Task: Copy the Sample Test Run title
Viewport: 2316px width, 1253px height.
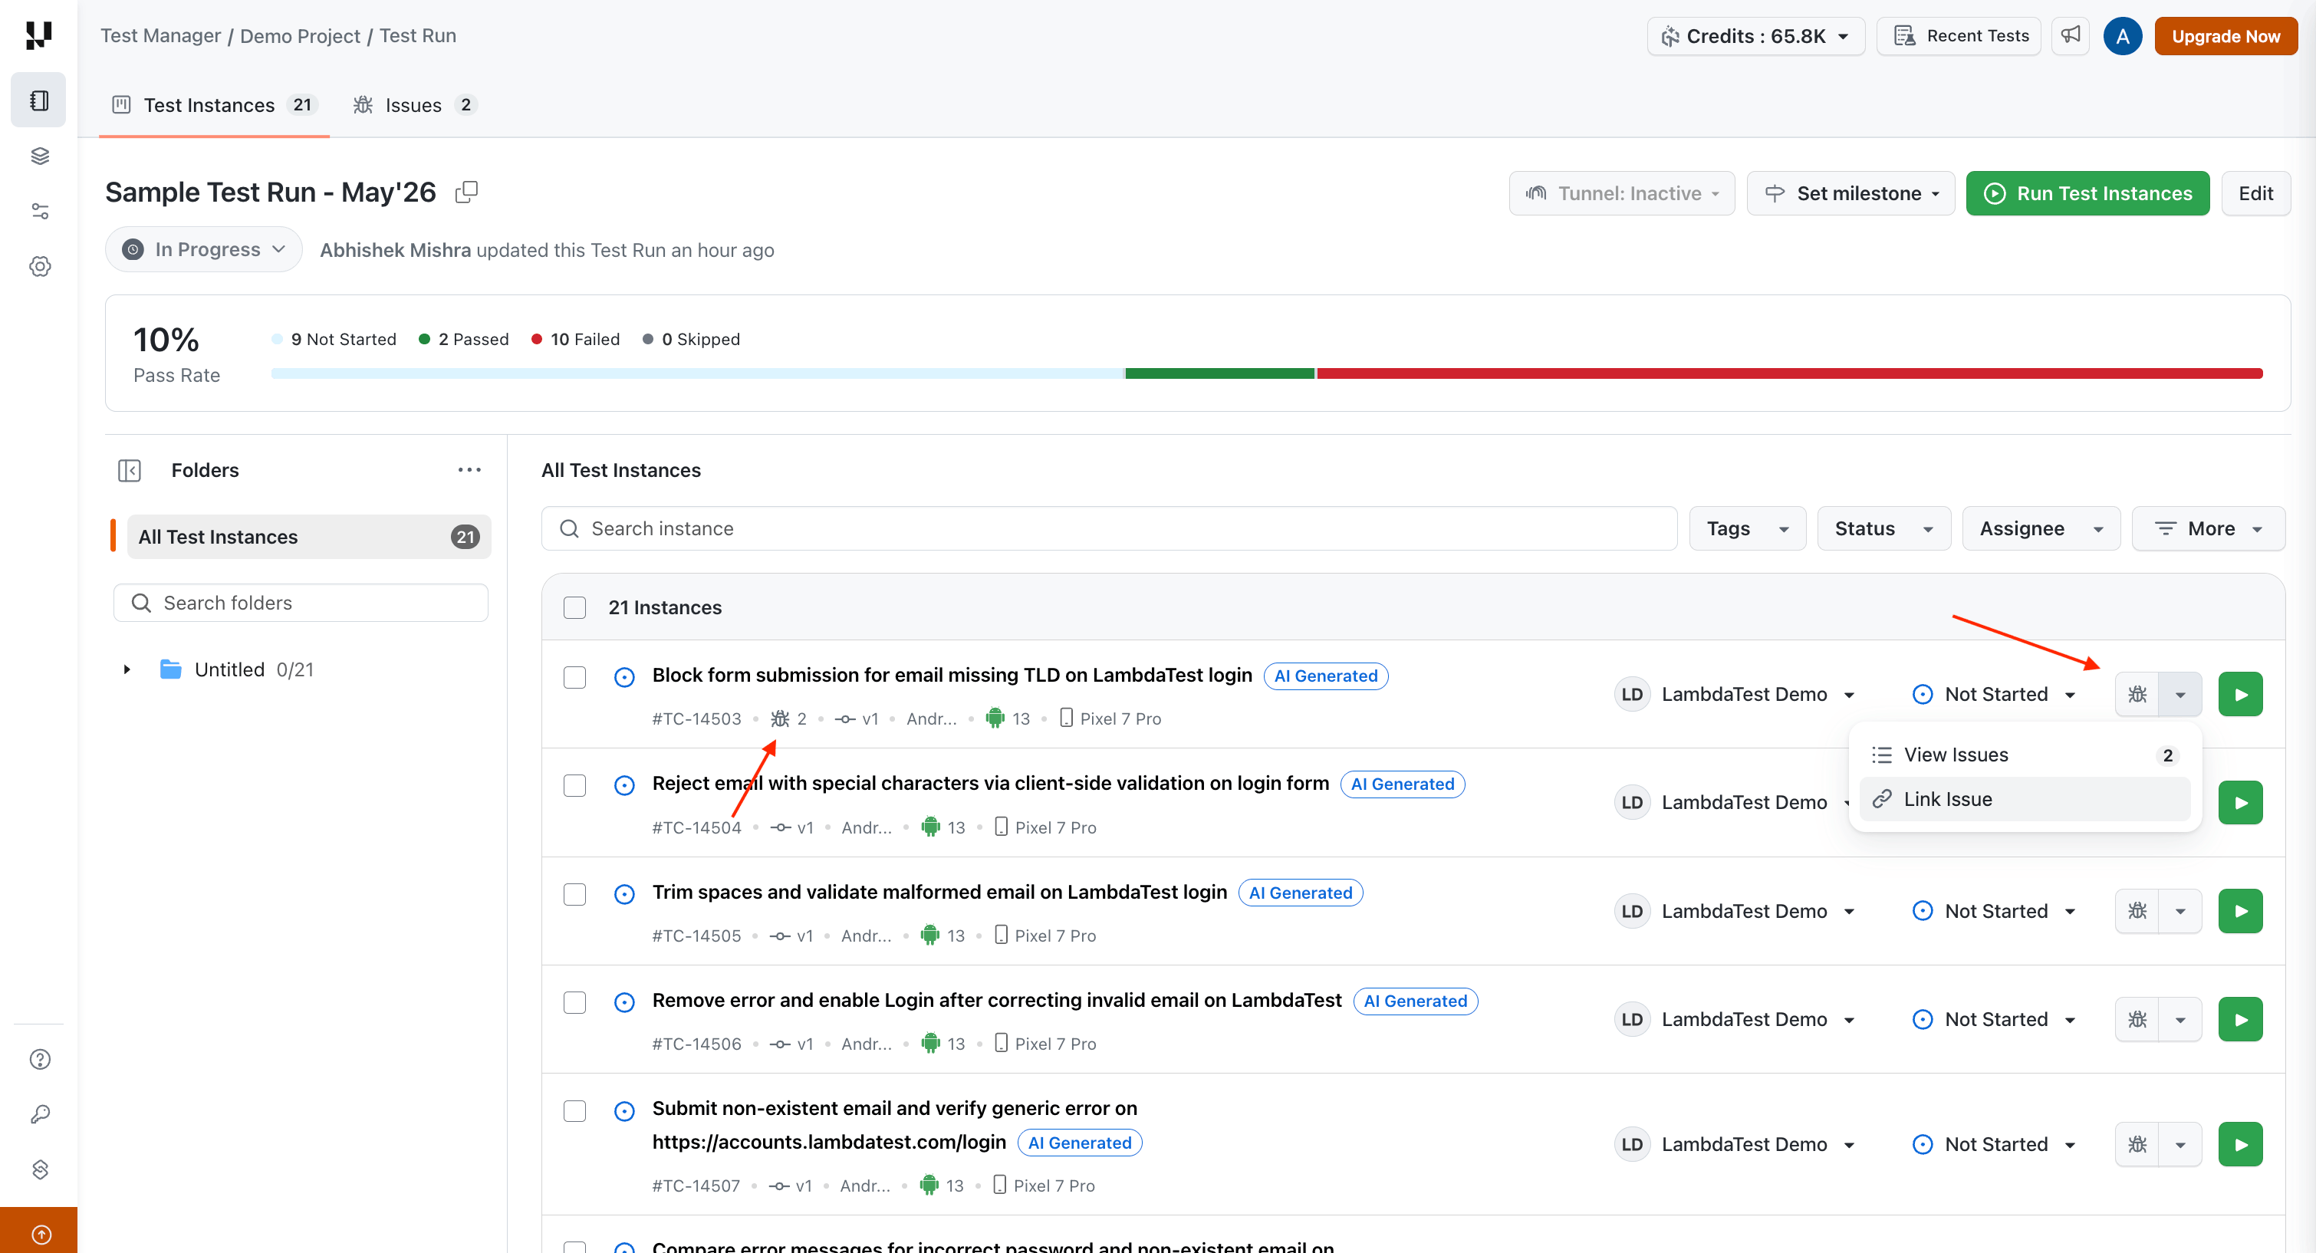Action: (x=466, y=192)
